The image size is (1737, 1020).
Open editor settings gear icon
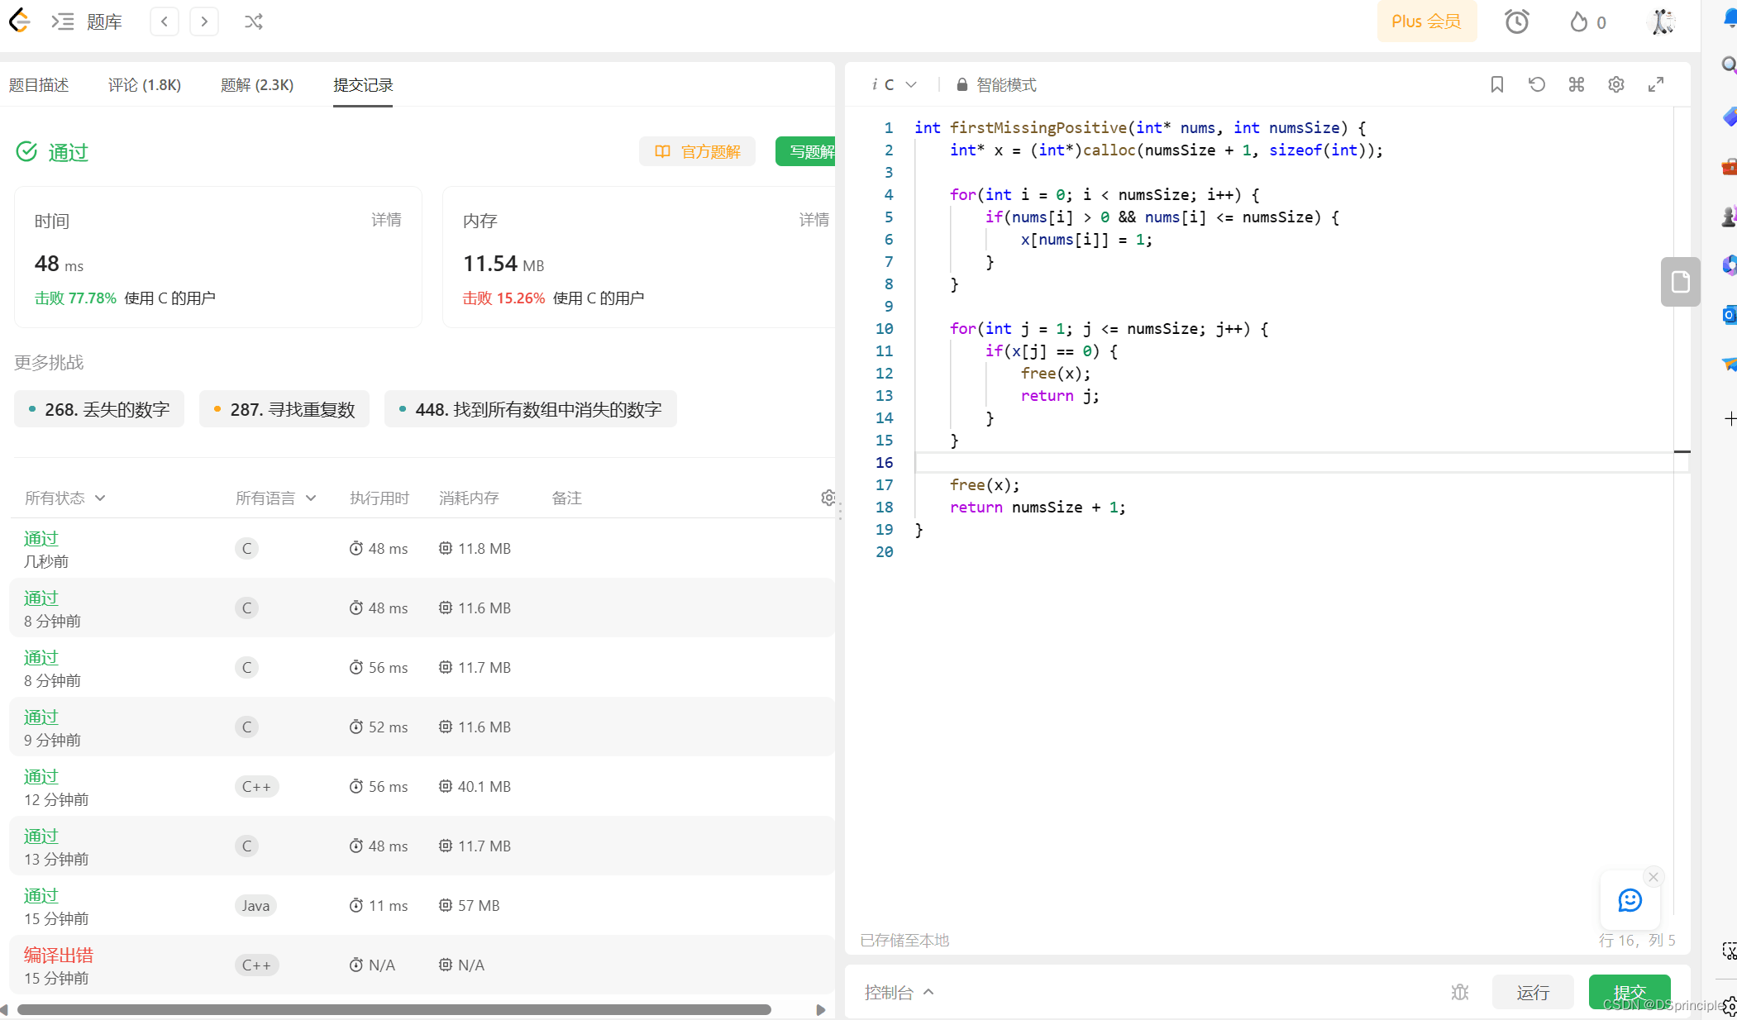point(1616,84)
